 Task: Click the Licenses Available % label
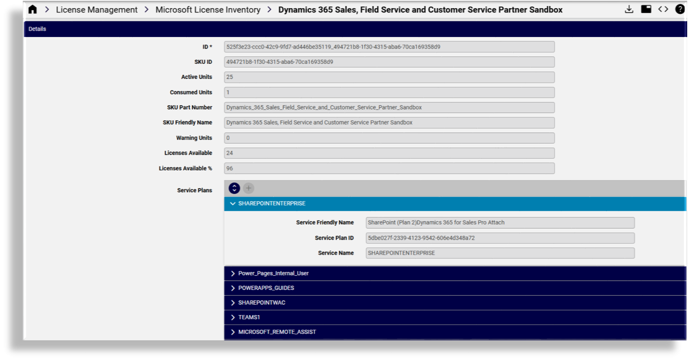185,168
